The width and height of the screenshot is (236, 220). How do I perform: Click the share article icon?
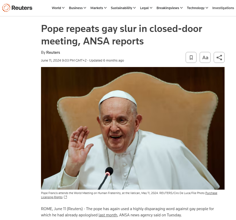coord(219,57)
